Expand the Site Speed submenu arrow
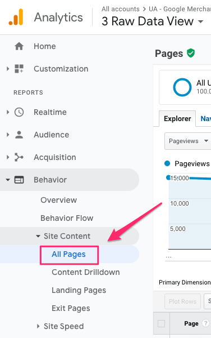This screenshot has height=338, width=211. (x=38, y=326)
